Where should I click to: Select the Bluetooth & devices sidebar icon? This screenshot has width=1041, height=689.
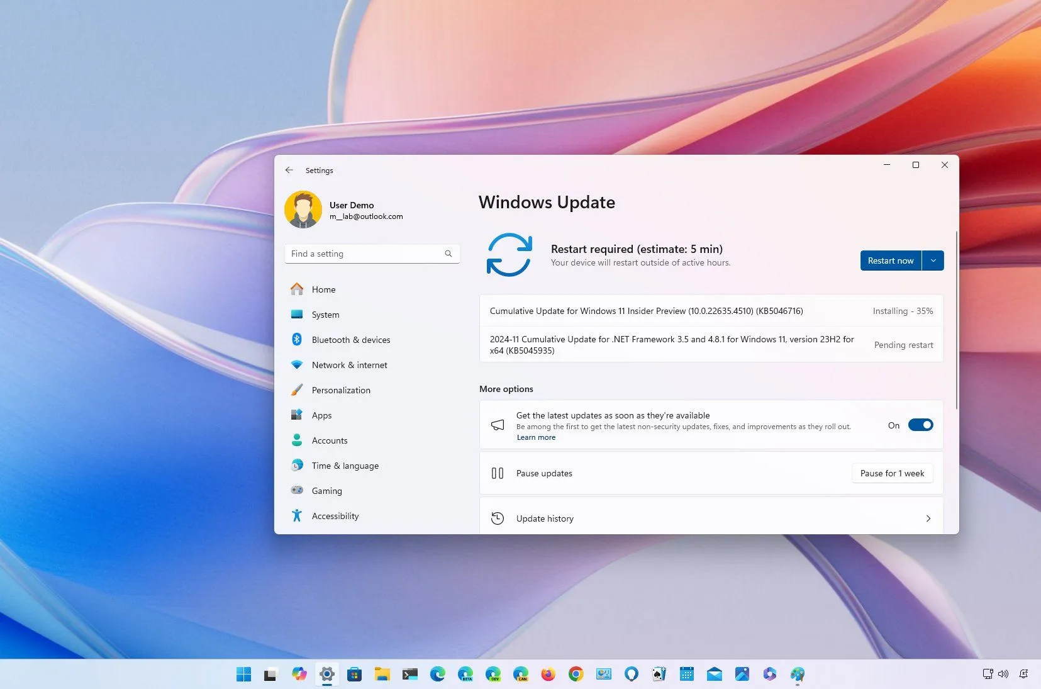coord(298,339)
